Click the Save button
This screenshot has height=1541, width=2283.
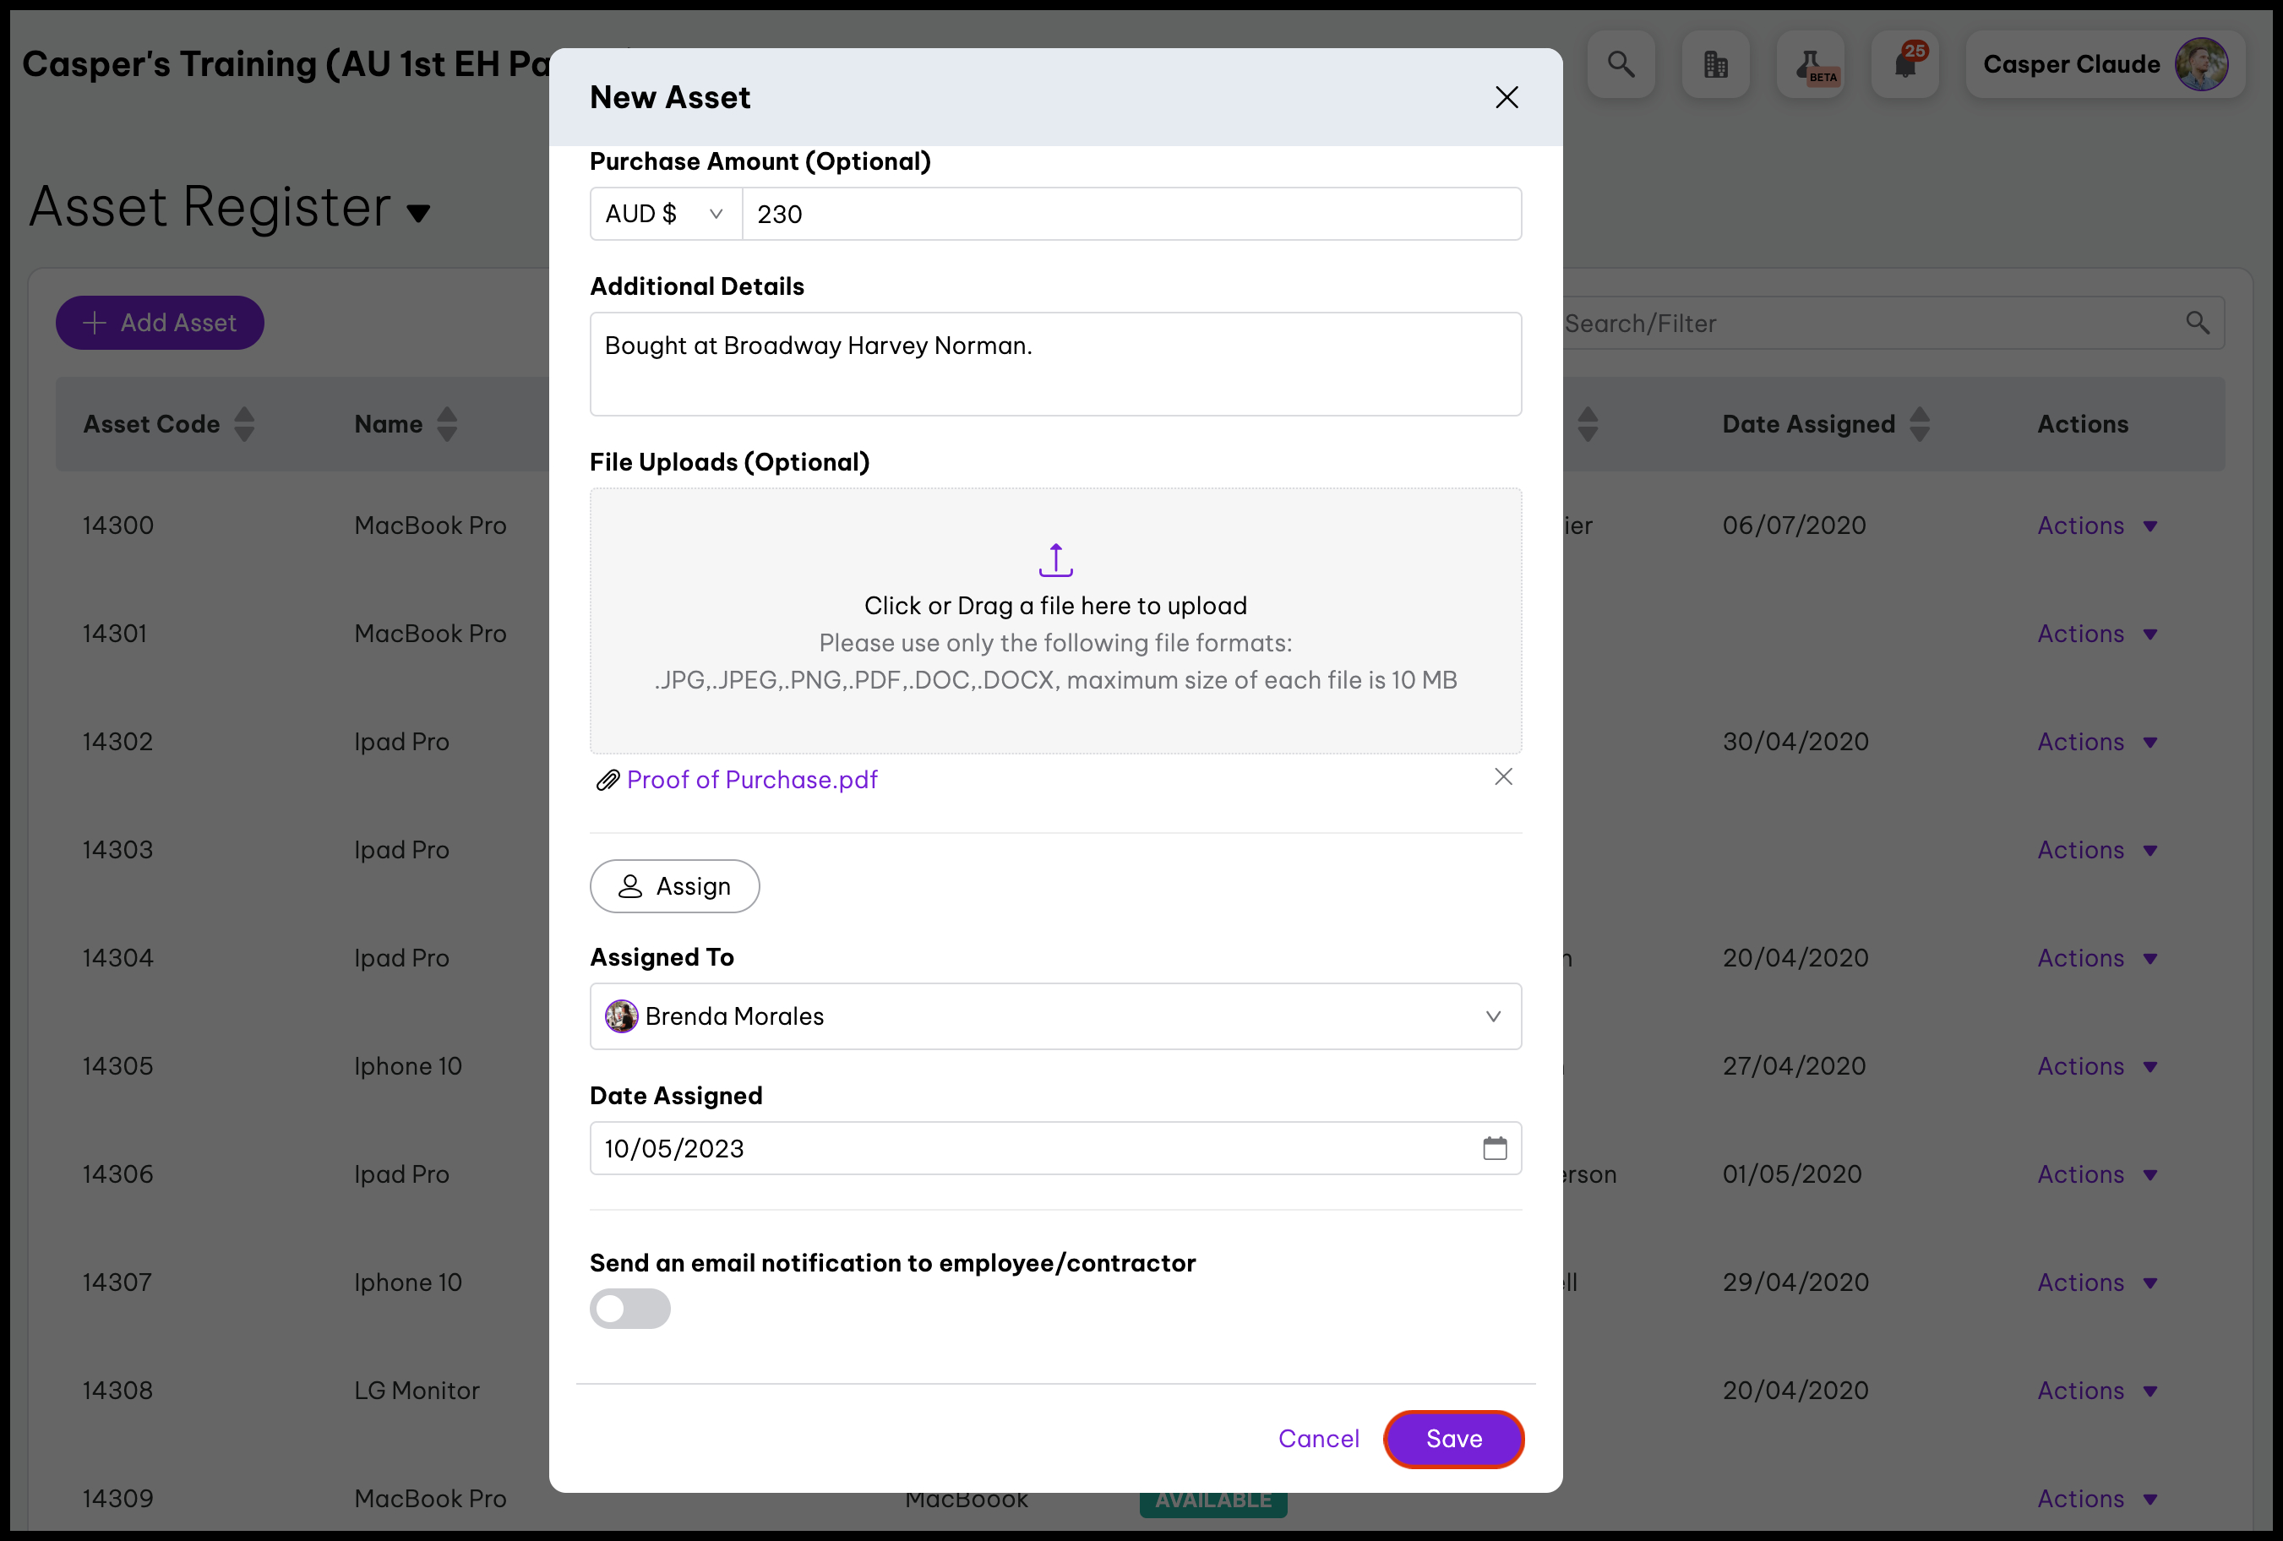(x=1453, y=1439)
